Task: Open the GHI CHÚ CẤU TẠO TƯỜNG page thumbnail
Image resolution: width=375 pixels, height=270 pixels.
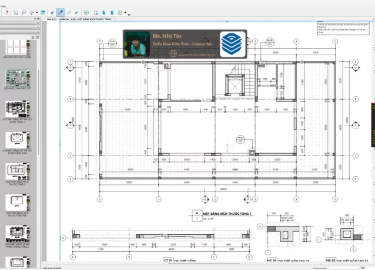Action: (17, 48)
